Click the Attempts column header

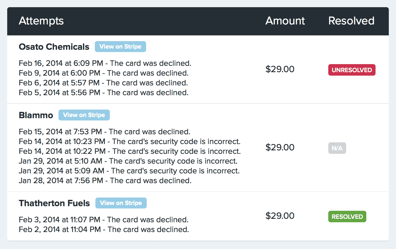[x=41, y=21]
